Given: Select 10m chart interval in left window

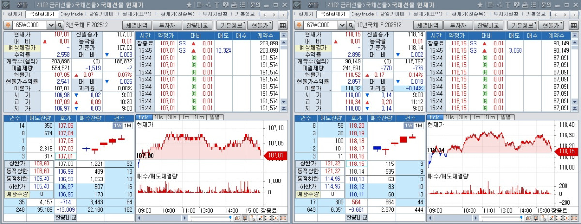Looking at the screenshot, I should pos(199,117).
